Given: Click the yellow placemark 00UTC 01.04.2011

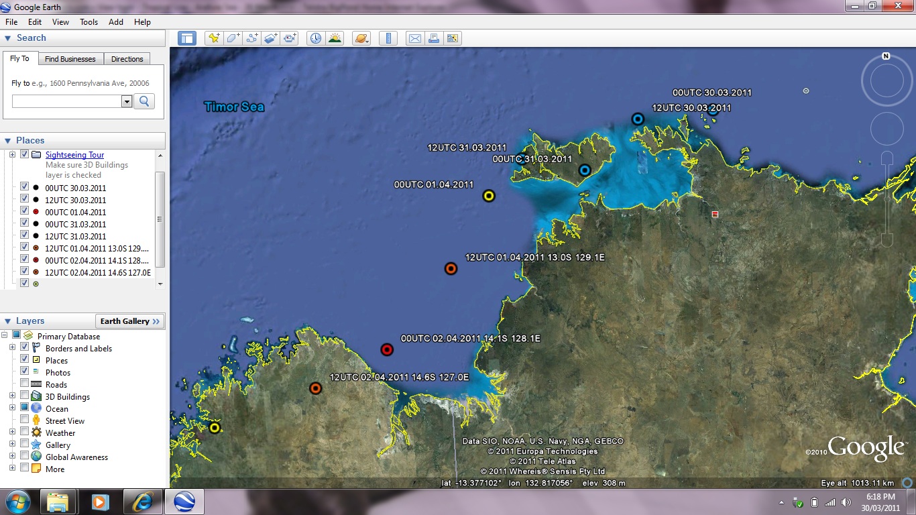Looking at the screenshot, I should coord(489,196).
